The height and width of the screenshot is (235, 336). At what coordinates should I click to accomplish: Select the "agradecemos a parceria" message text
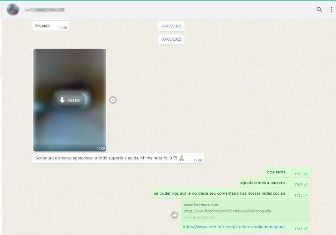262,183
